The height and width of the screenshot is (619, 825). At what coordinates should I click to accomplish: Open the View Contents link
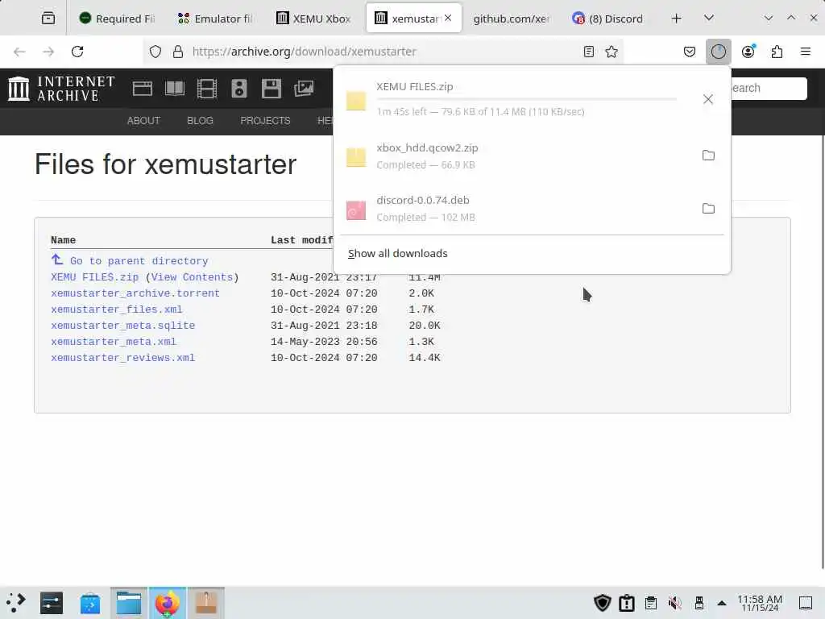point(192,277)
